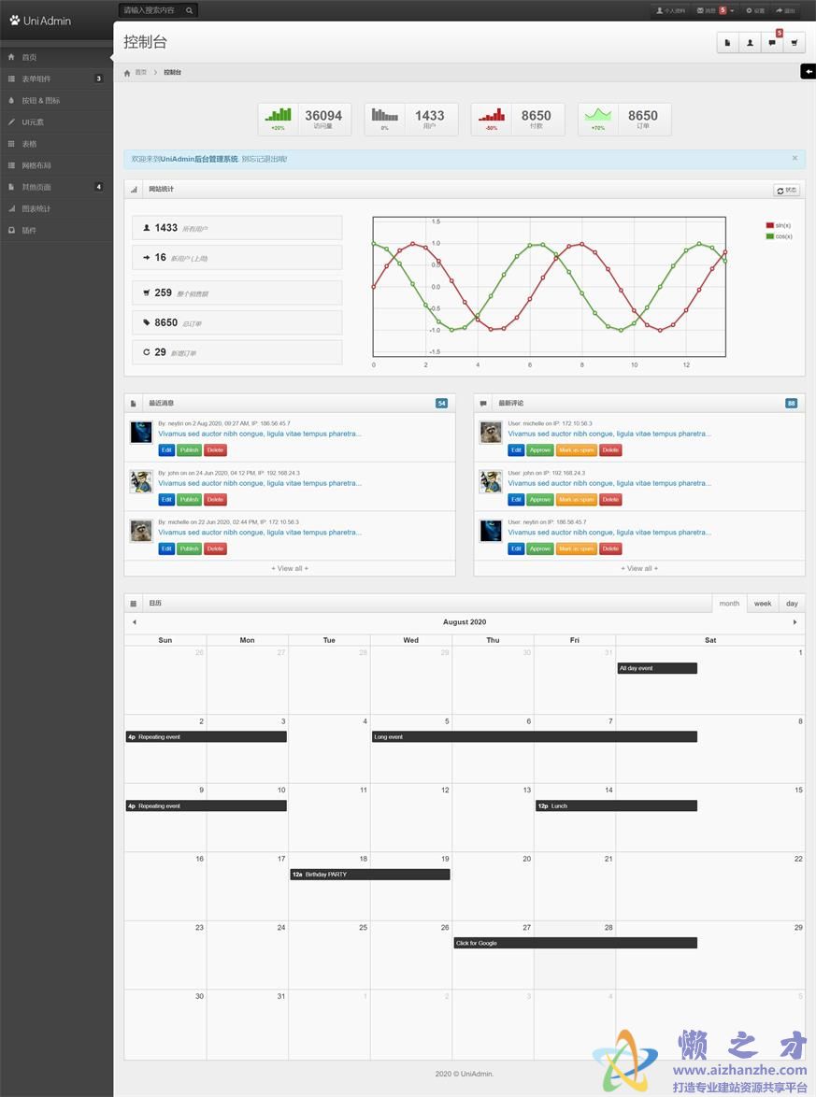
Task: Click the red sin(x) legend swatch
Action: 769,225
